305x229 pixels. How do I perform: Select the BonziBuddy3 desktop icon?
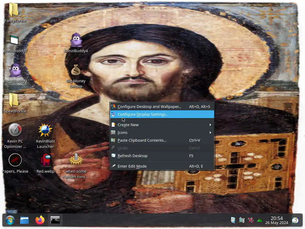pos(15,73)
